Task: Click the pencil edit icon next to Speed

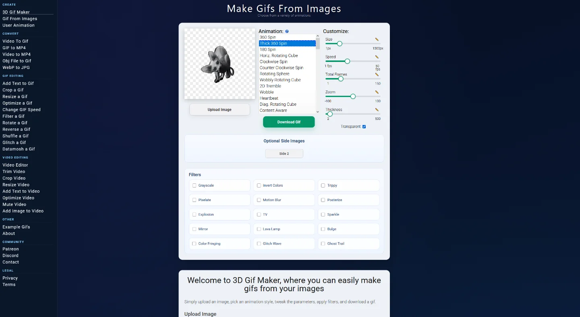Action: 377,57
